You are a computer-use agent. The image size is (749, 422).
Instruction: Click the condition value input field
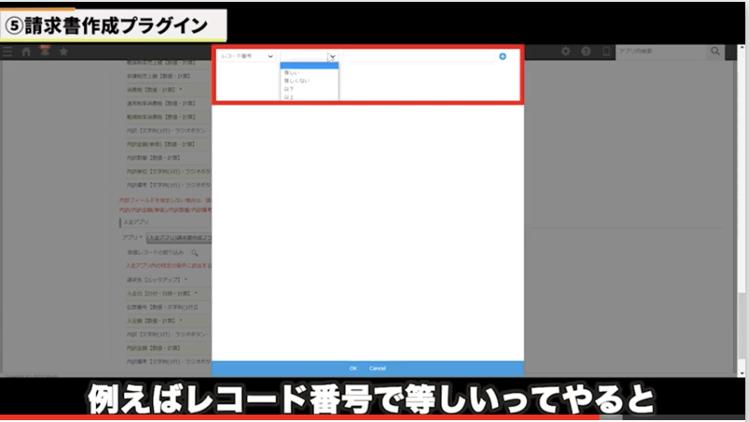(417, 57)
